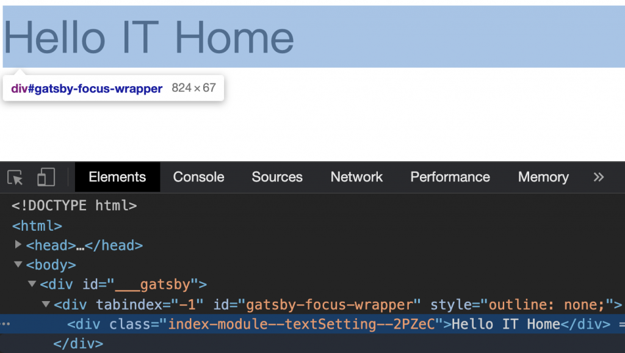The height and width of the screenshot is (353, 625).
Task: Click the Hello IT Home heading
Action: pos(148,37)
